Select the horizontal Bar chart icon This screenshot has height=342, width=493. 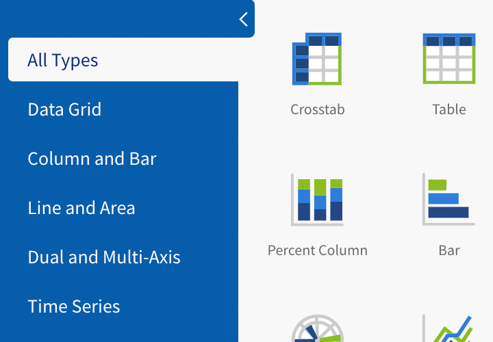[x=449, y=199]
